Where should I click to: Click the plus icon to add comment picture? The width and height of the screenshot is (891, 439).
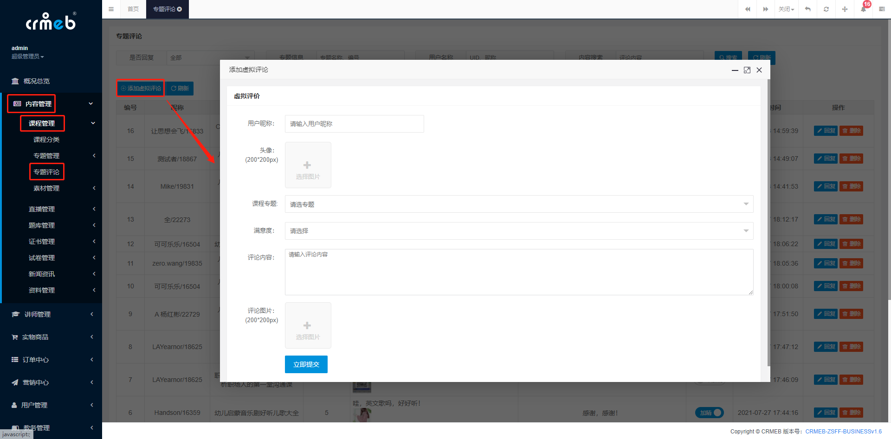[308, 325]
